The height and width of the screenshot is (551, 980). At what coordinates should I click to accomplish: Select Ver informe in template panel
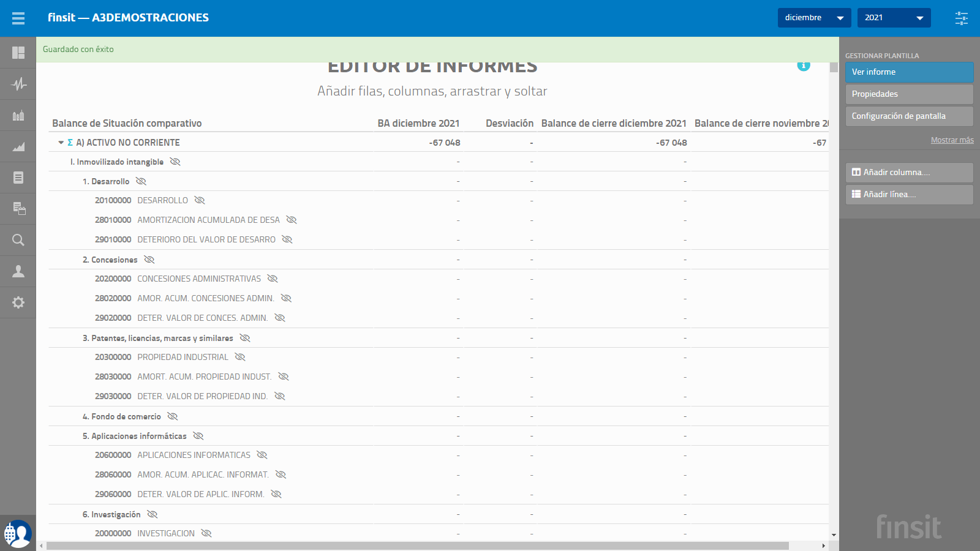[x=910, y=72]
